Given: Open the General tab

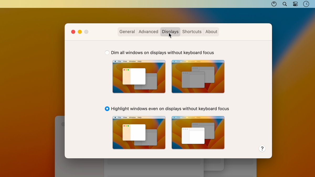Looking at the screenshot, I should (x=127, y=32).
